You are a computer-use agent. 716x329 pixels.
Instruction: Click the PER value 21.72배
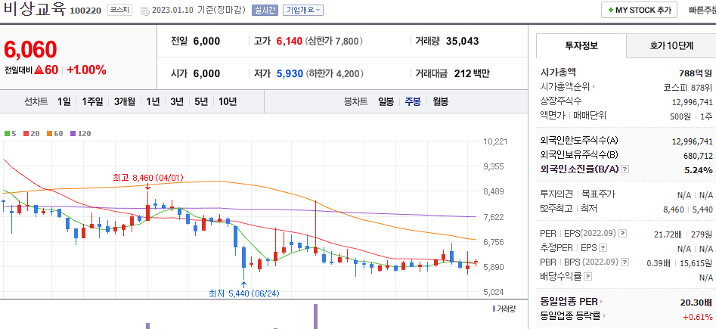pos(668,234)
